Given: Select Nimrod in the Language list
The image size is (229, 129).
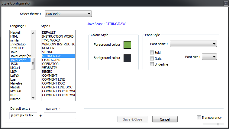Looking at the screenshot, I should [20, 99].
